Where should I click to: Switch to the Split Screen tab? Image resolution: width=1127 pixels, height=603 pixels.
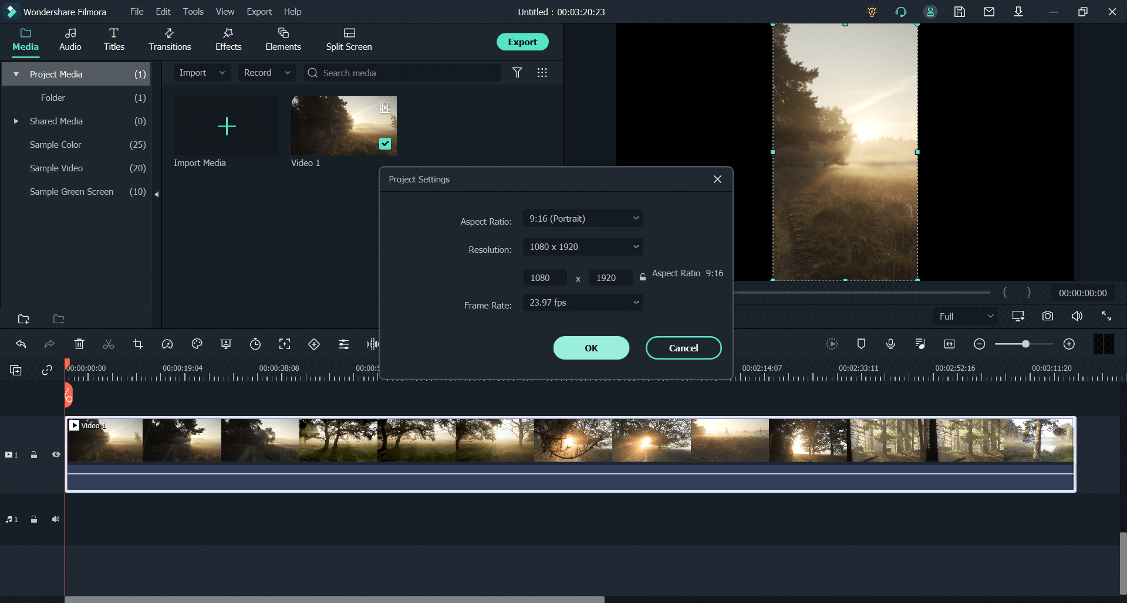point(349,40)
